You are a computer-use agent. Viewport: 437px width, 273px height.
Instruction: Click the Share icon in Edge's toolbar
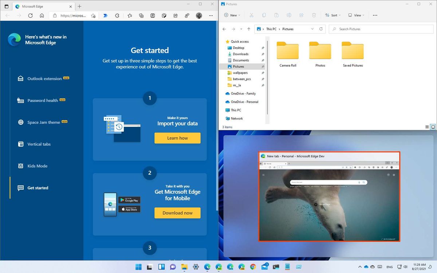[176, 16]
